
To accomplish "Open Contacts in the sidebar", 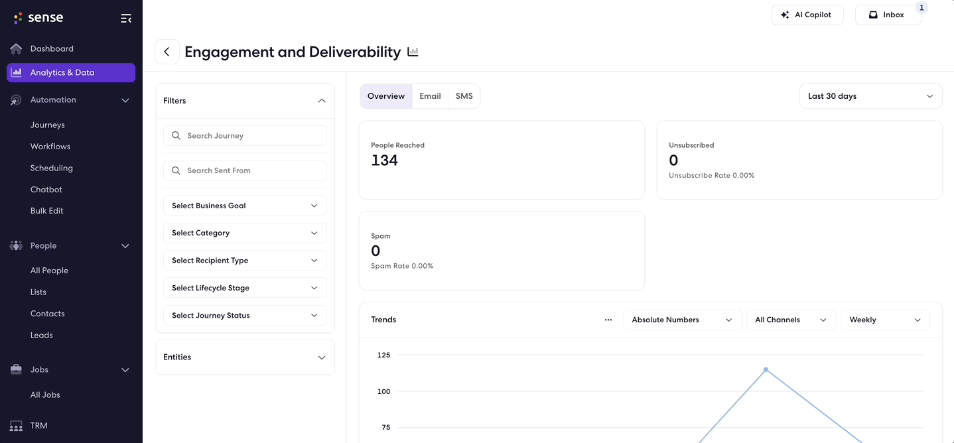I will point(48,314).
